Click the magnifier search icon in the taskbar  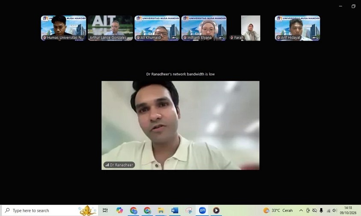point(7,210)
